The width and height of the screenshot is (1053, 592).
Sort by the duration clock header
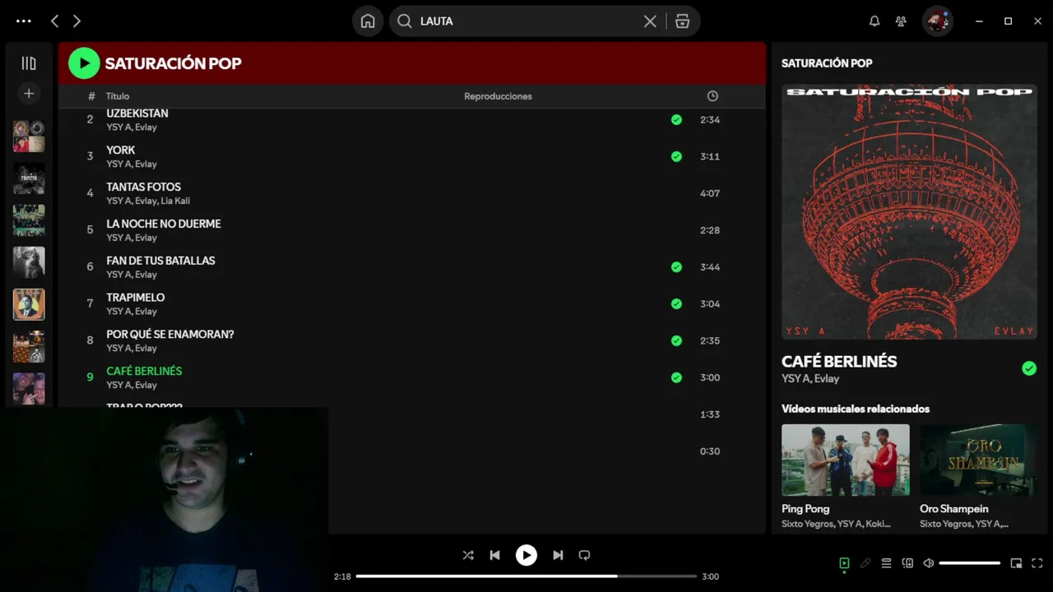(712, 96)
